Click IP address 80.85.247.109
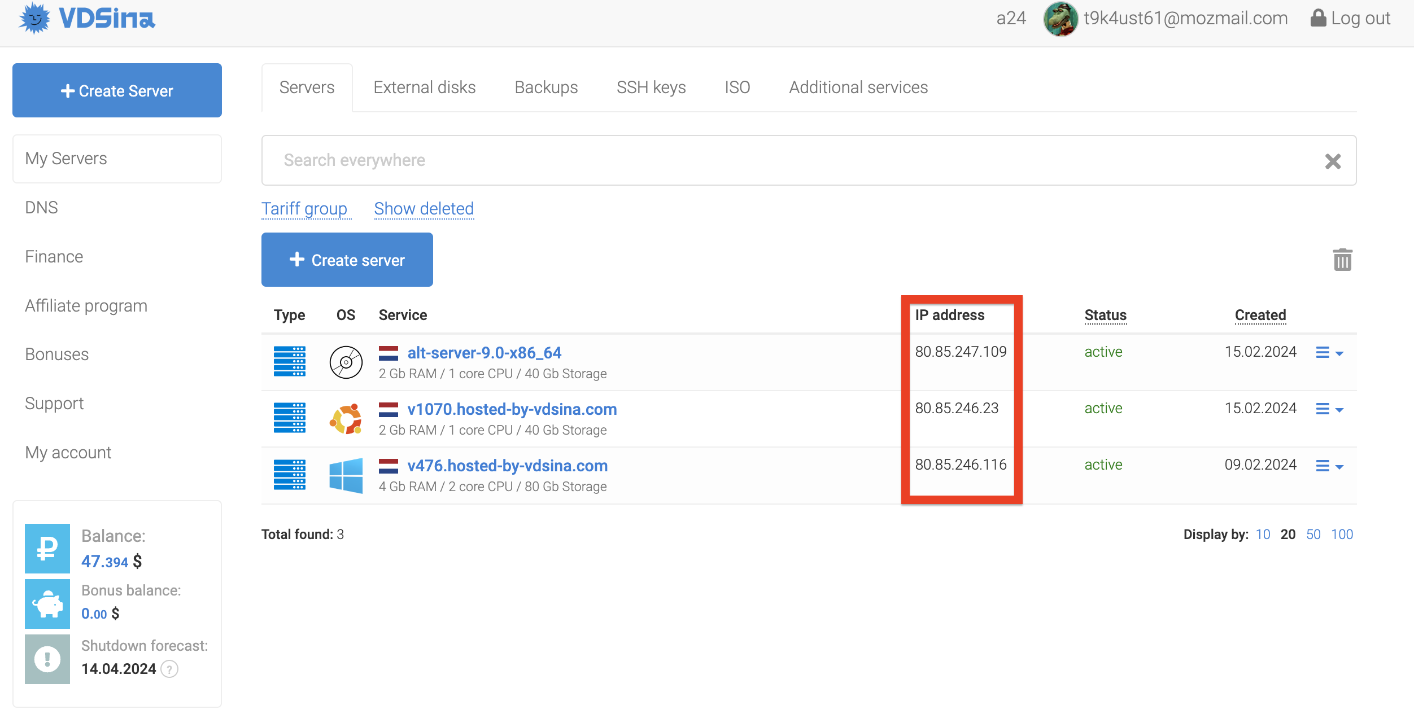Viewport: 1414px width, 727px height. pos(961,352)
